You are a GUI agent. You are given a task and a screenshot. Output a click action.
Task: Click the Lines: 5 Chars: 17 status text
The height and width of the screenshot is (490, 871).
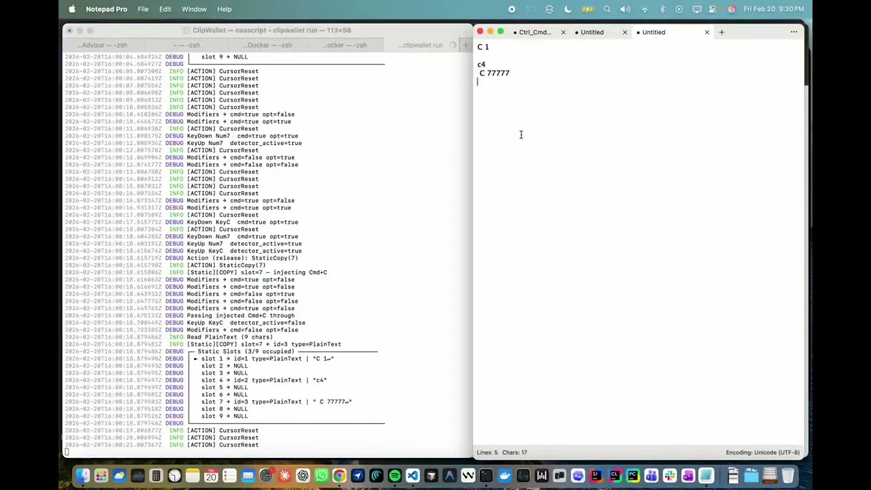coord(502,452)
